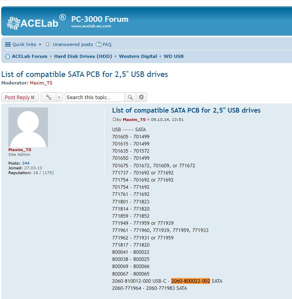Click the magnifier search button
292x299 pixels.
(x=130, y=97)
